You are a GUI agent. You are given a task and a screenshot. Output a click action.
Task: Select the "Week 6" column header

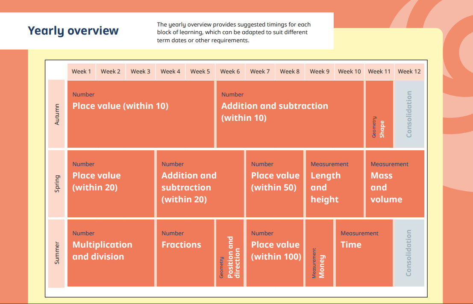pyautogui.click(x=230, y=71)
